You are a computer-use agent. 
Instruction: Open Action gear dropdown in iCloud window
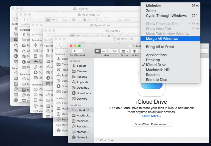coord(136,51)
